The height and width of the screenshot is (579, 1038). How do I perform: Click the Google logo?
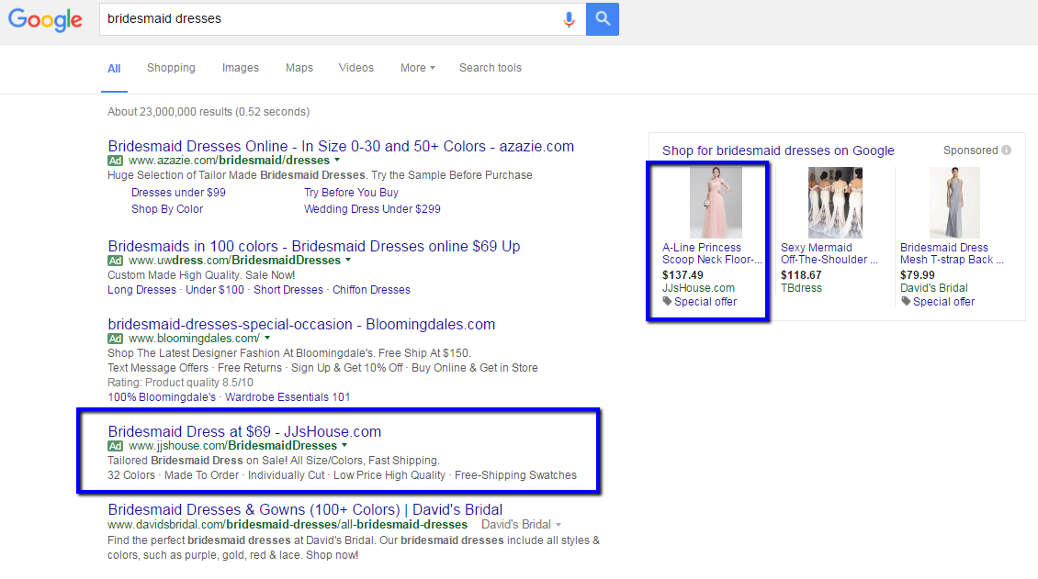[45, 19]
